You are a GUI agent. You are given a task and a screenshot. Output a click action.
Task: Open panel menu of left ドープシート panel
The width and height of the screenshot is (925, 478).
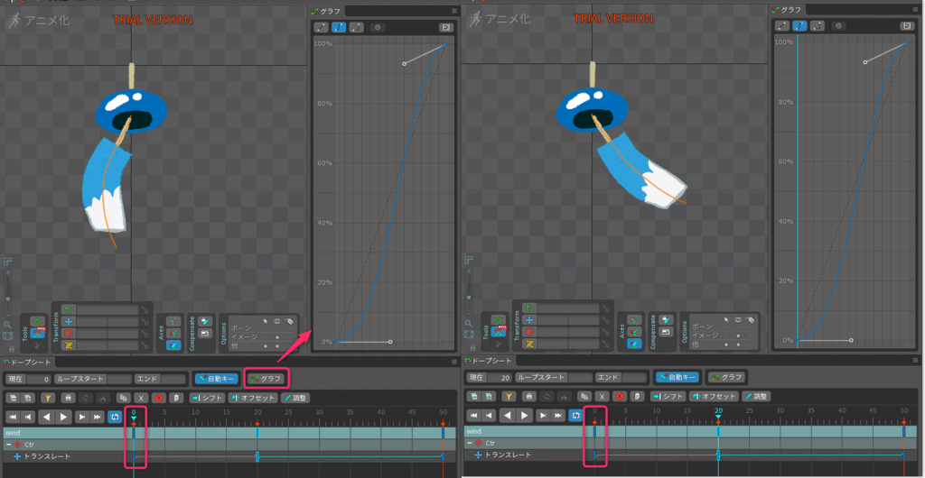(x=453, y=362)
